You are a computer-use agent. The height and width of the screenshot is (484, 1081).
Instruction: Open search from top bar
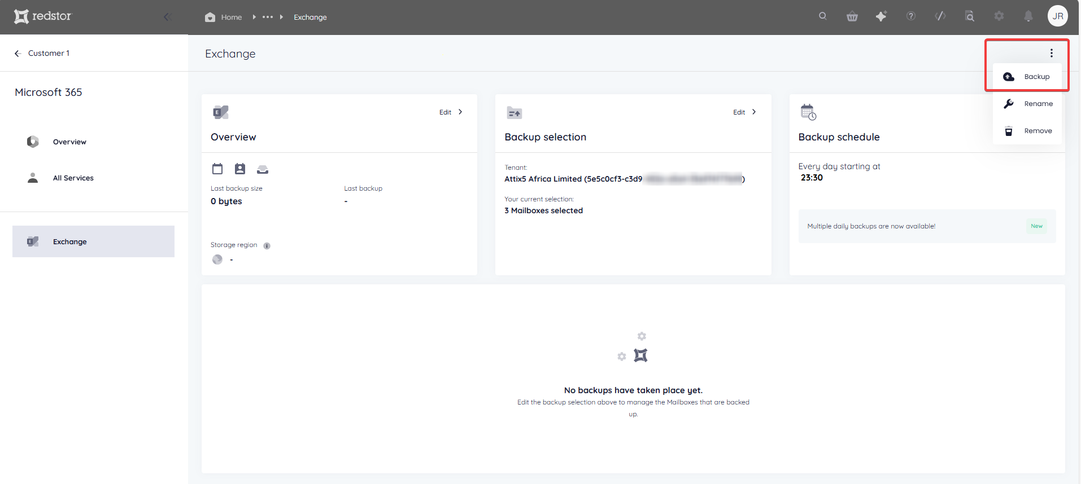click(823, 16)
